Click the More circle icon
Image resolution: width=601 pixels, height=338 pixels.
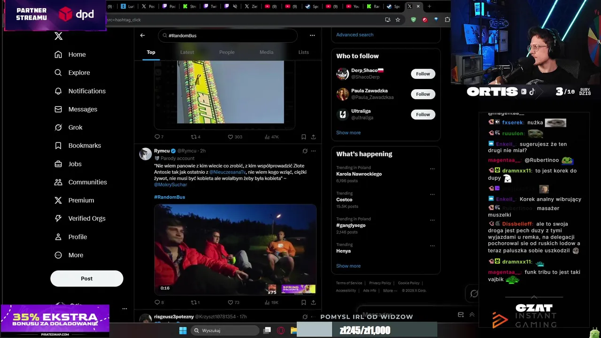tap(58, 255)
